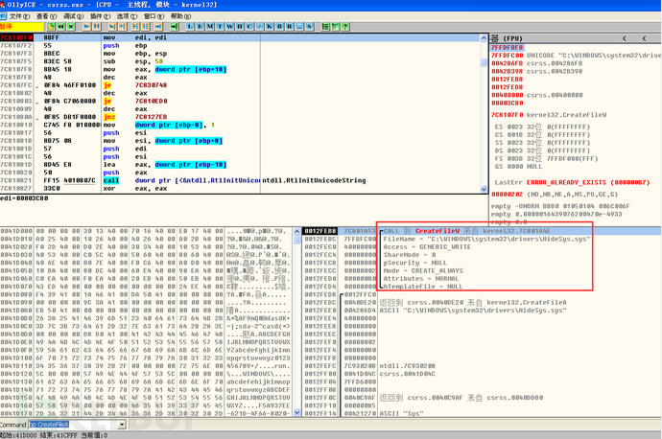This screenshot has height=439, width=662.
Task: Show Source window via S button
Action: point(310,27)
